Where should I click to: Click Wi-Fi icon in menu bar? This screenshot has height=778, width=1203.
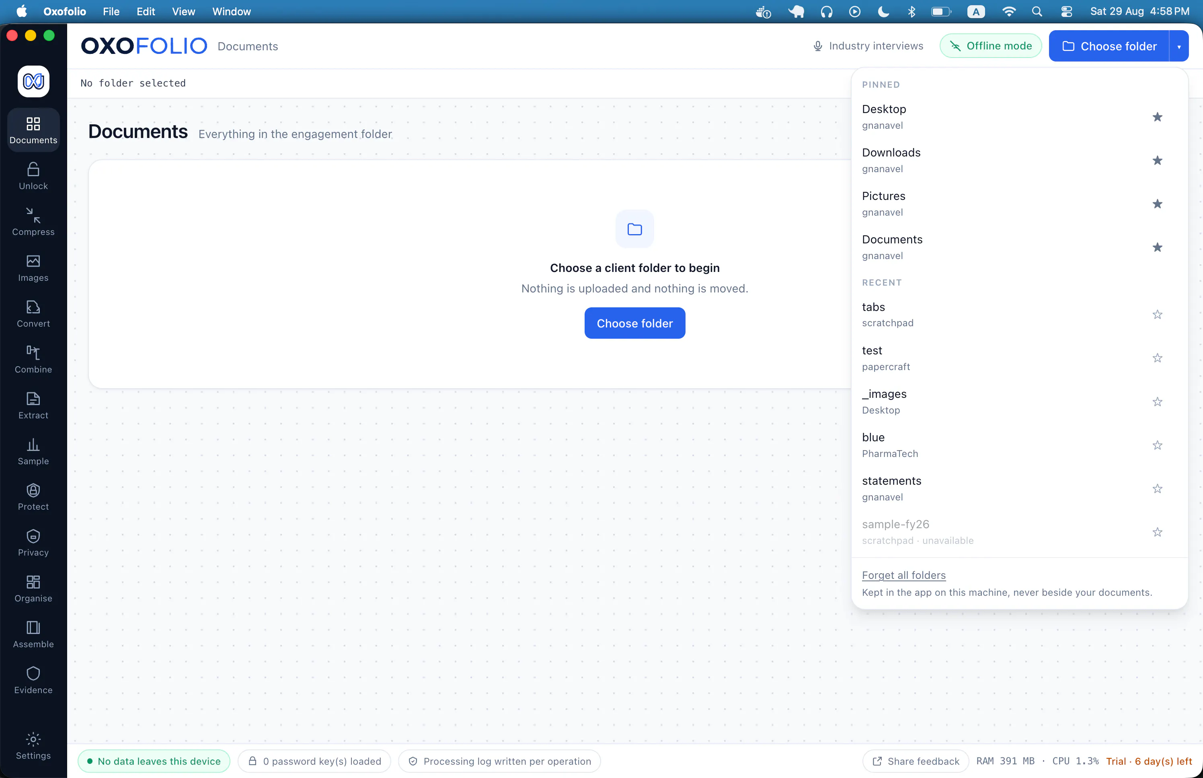pyautogui.click(x=1009, y=12)
